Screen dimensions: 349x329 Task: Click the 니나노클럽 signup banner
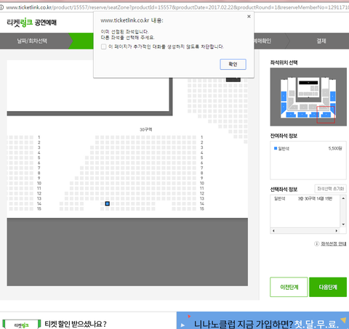point(262,320)
